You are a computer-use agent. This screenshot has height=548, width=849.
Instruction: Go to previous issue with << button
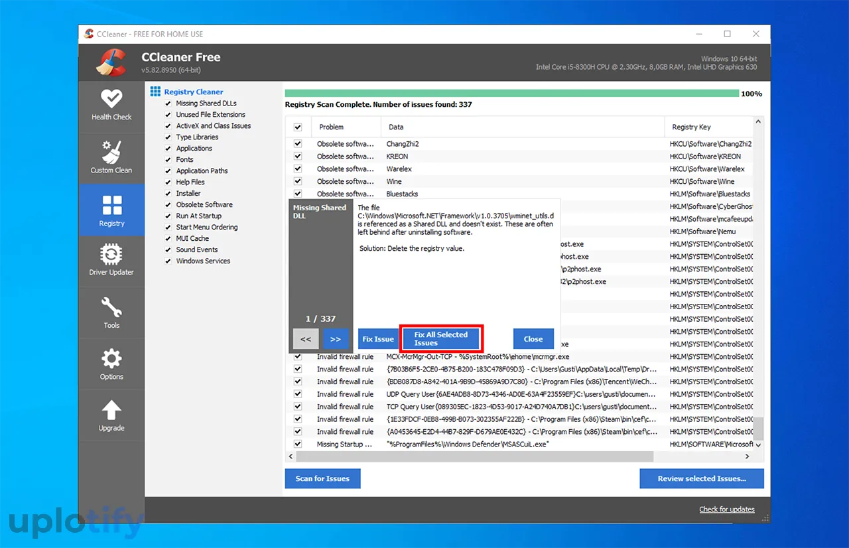[x=306, y=339]
